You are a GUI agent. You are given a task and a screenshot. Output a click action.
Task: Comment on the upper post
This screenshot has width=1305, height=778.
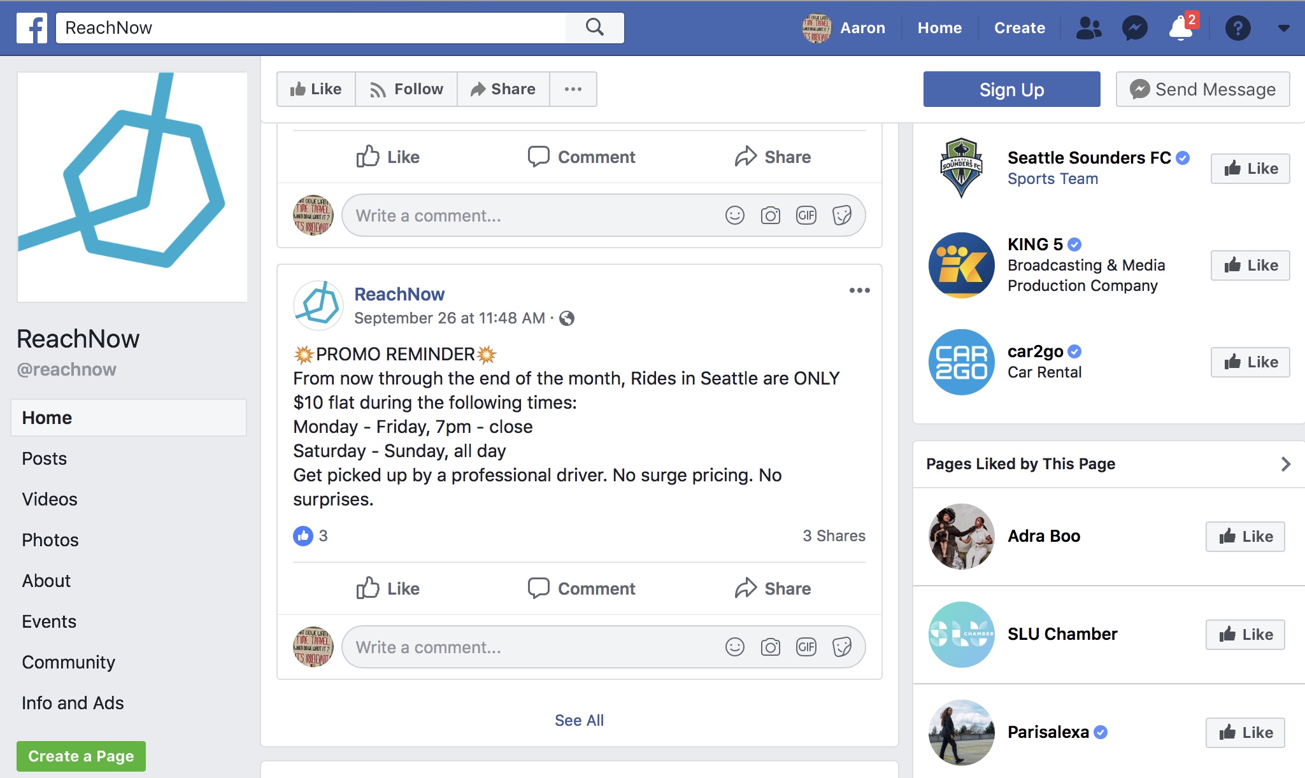(581, 157)
